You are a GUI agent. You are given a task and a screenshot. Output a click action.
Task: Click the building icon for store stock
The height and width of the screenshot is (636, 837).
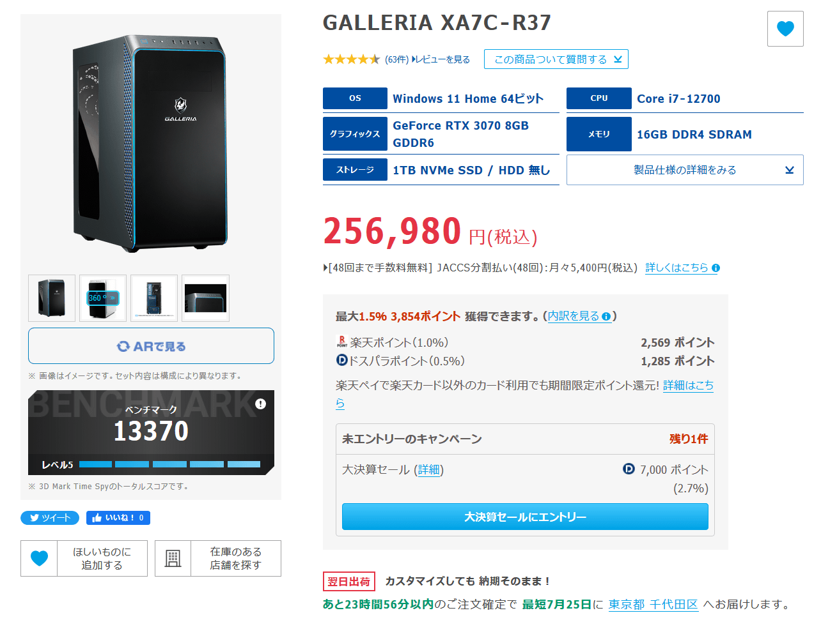[173, 558]
